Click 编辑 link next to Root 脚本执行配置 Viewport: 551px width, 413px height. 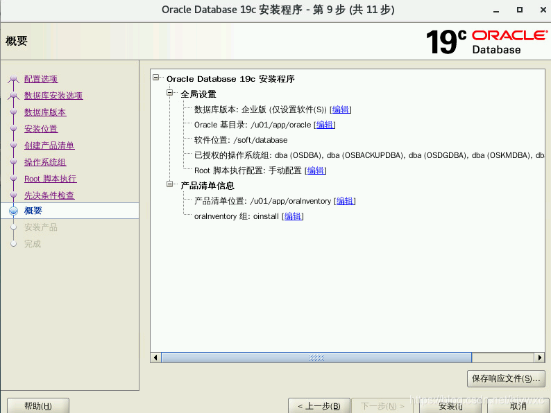[x=316, y=170]
